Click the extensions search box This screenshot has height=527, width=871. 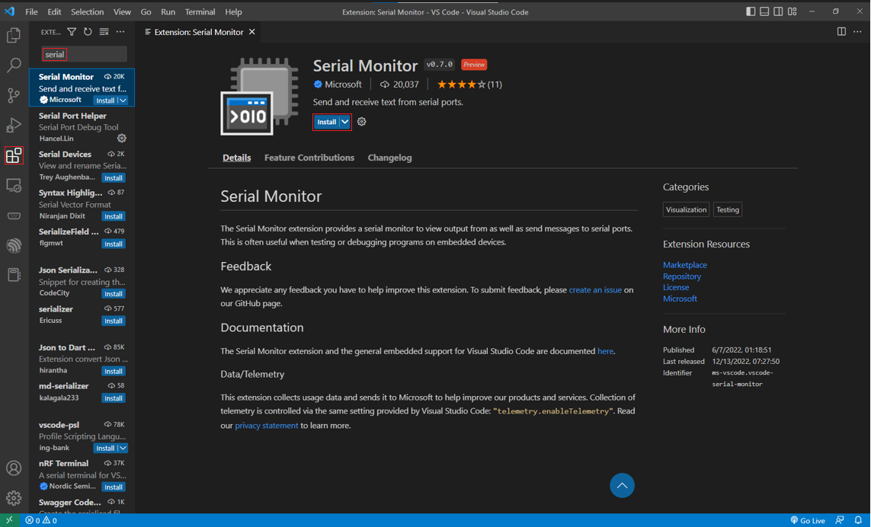tap(84, 54)
